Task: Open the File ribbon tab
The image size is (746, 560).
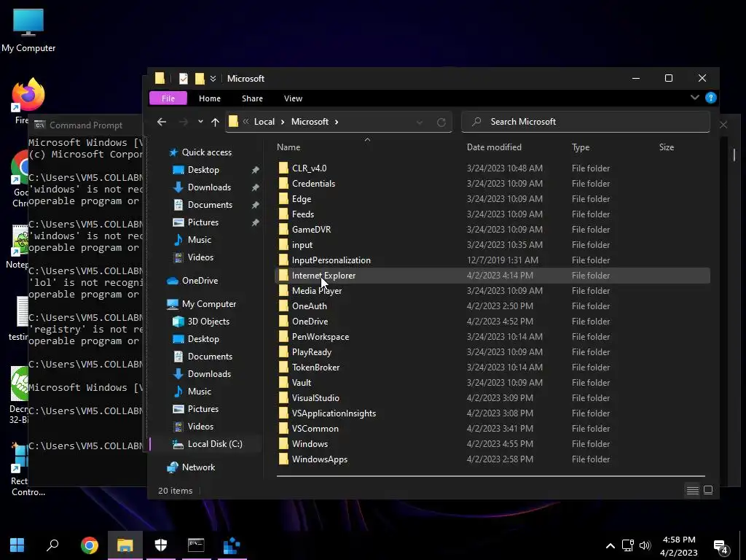Action: pos(168,98)
